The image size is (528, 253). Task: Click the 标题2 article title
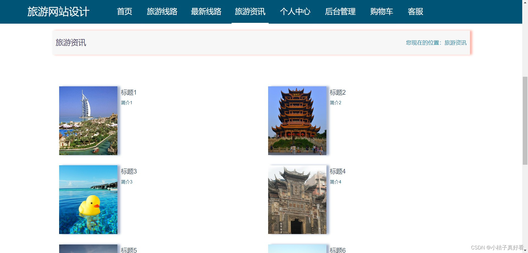[x=338, y=92]
